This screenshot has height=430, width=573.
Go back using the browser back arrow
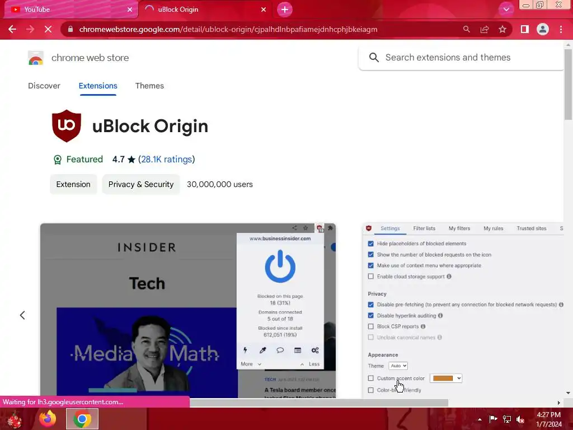click(12, 29)
